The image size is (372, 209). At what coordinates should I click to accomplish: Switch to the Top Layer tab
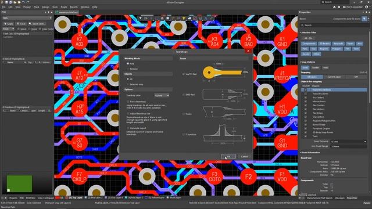tap(76, 197)
